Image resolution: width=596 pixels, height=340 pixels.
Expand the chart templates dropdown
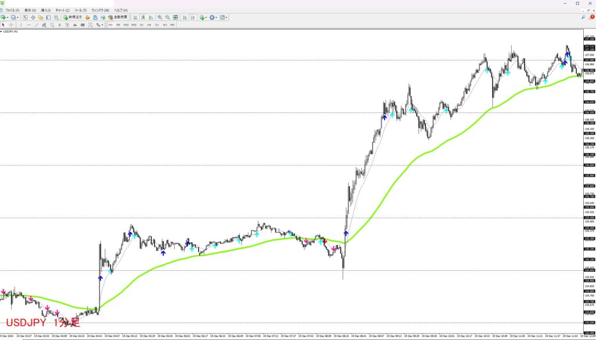(227, 17)
